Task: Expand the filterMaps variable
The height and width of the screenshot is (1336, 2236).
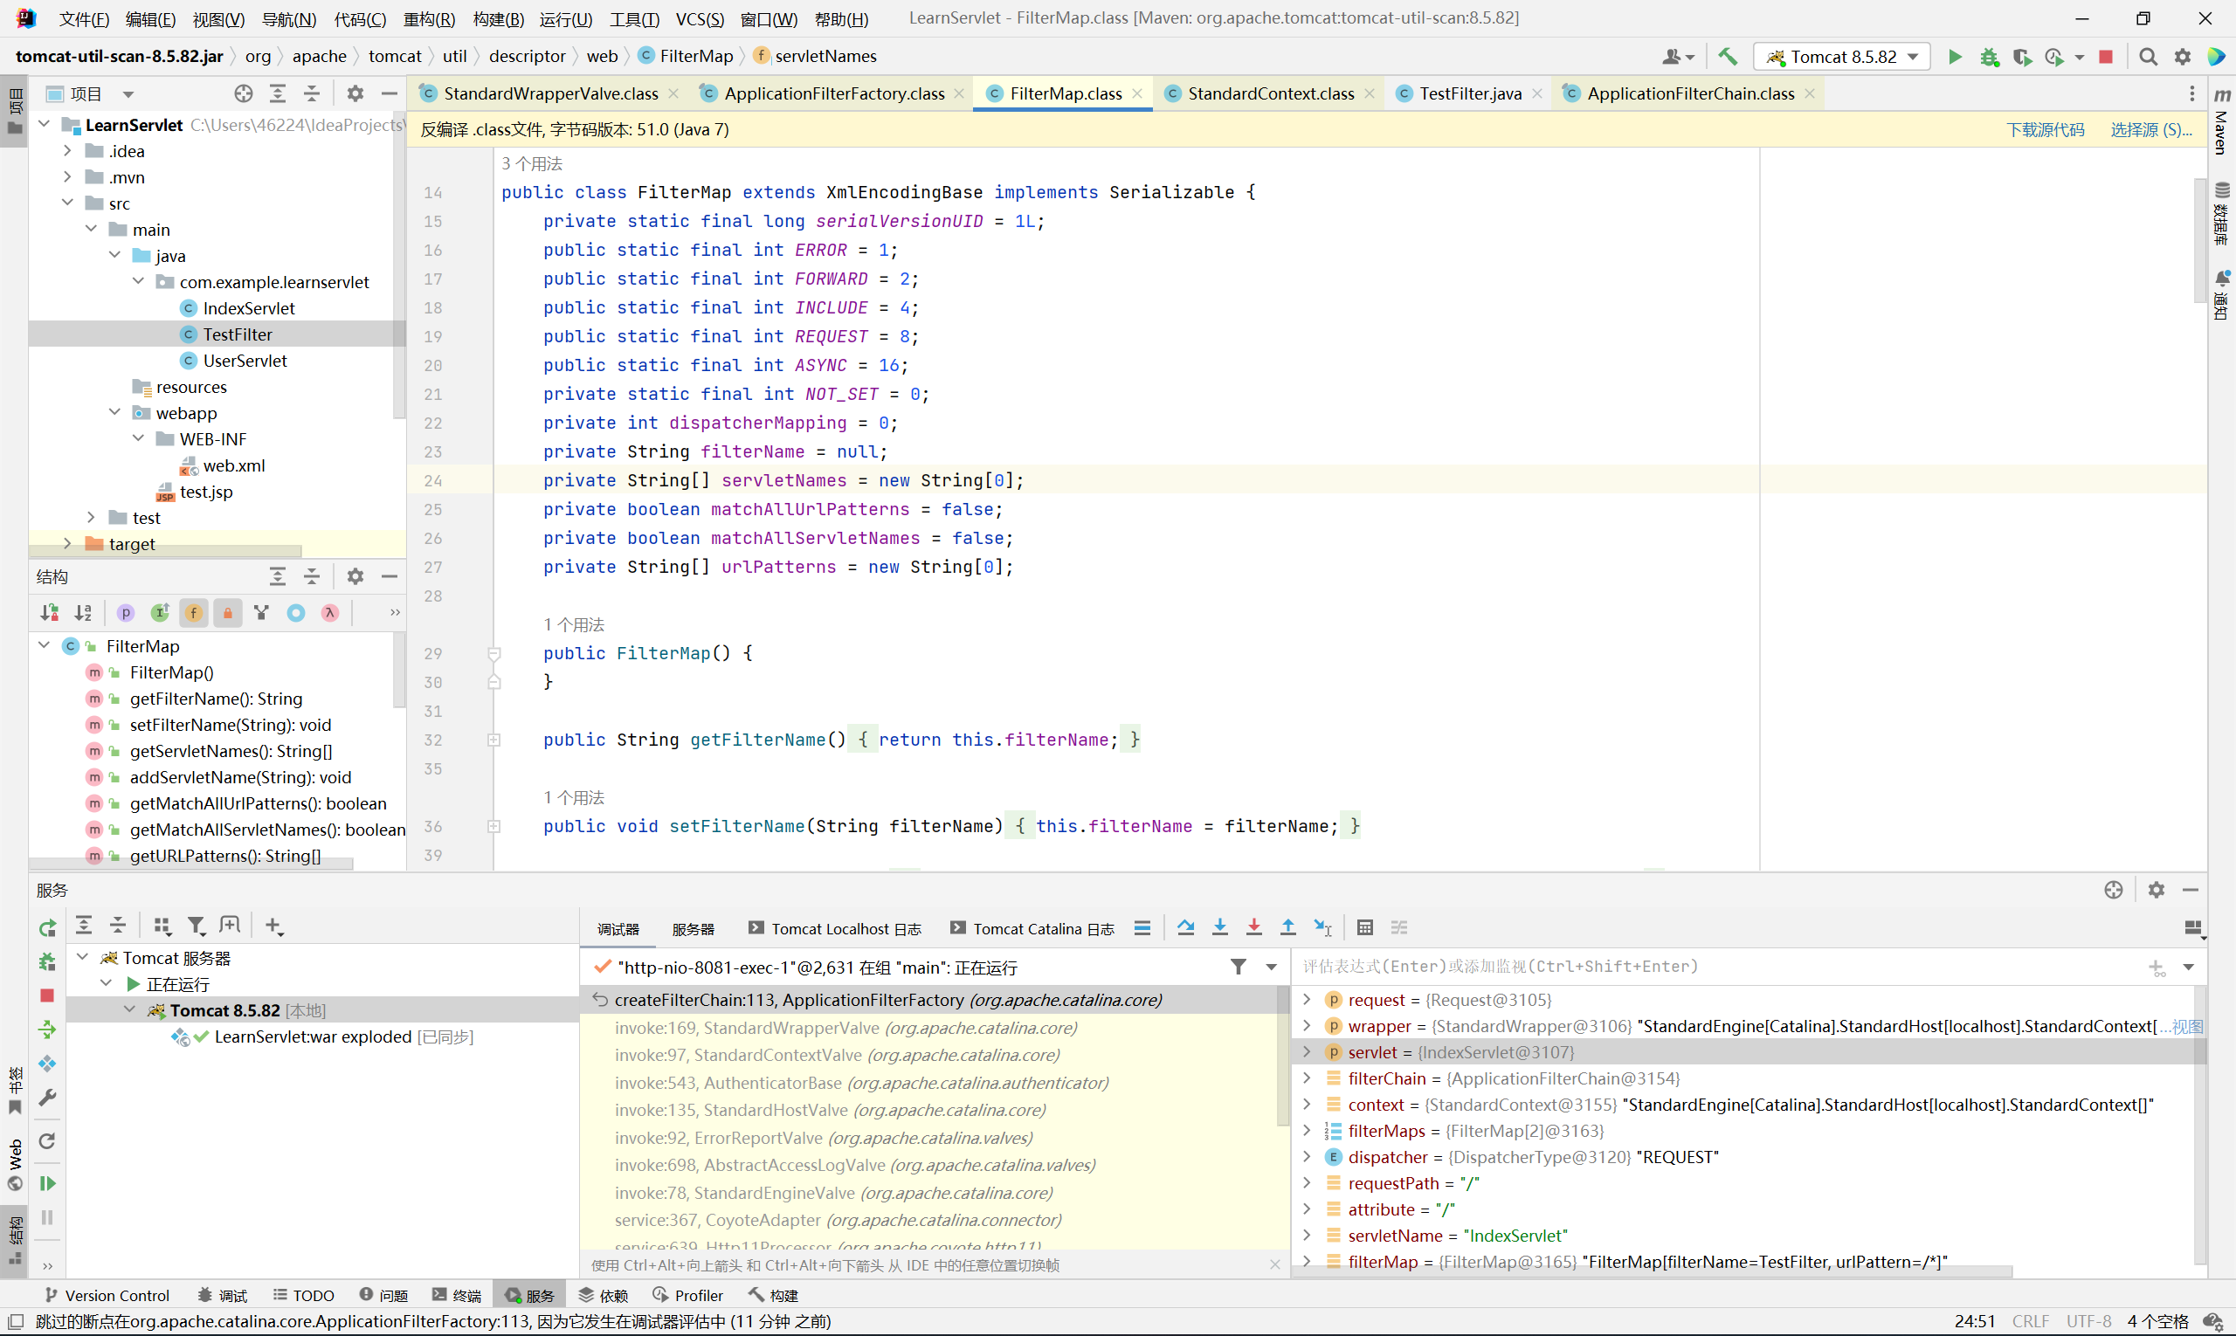Action: [x=1307, y=1131]
